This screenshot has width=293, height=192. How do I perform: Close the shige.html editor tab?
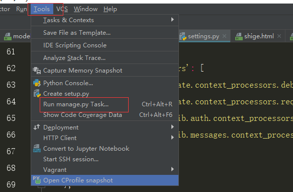pos(279,36)
